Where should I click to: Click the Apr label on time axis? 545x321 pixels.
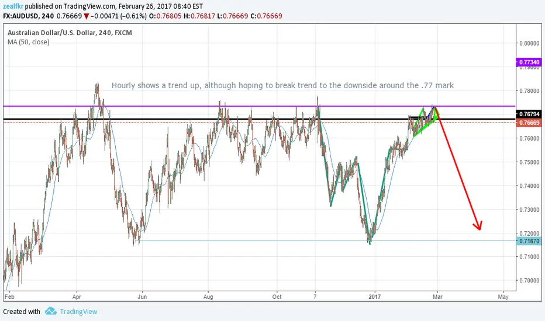pyautogui.click(x=77, y=296)
